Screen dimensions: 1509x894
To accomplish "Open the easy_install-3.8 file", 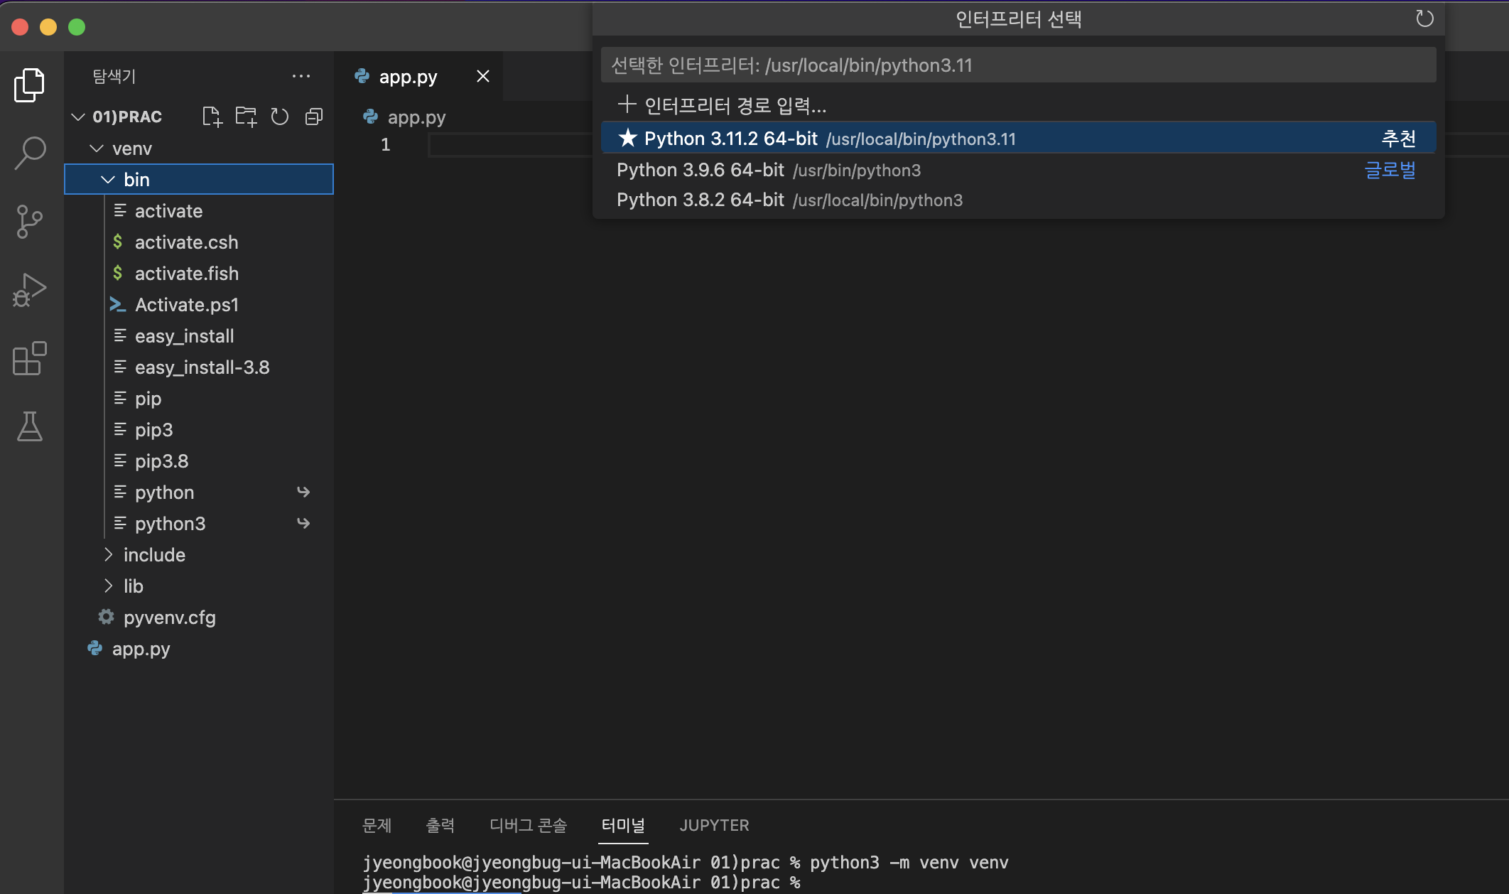I will [x=199, y=367].
